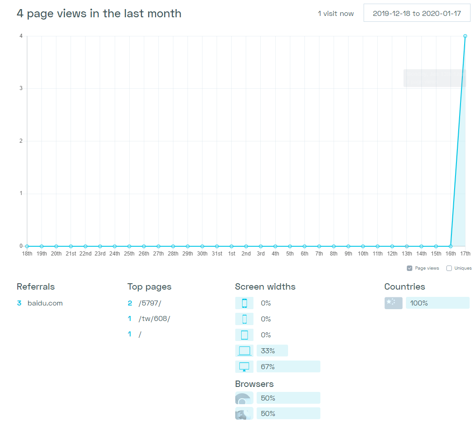476x431 pixels.
Task: Click the desktop monitor screen width icon
Action: (x=244, y=366)
